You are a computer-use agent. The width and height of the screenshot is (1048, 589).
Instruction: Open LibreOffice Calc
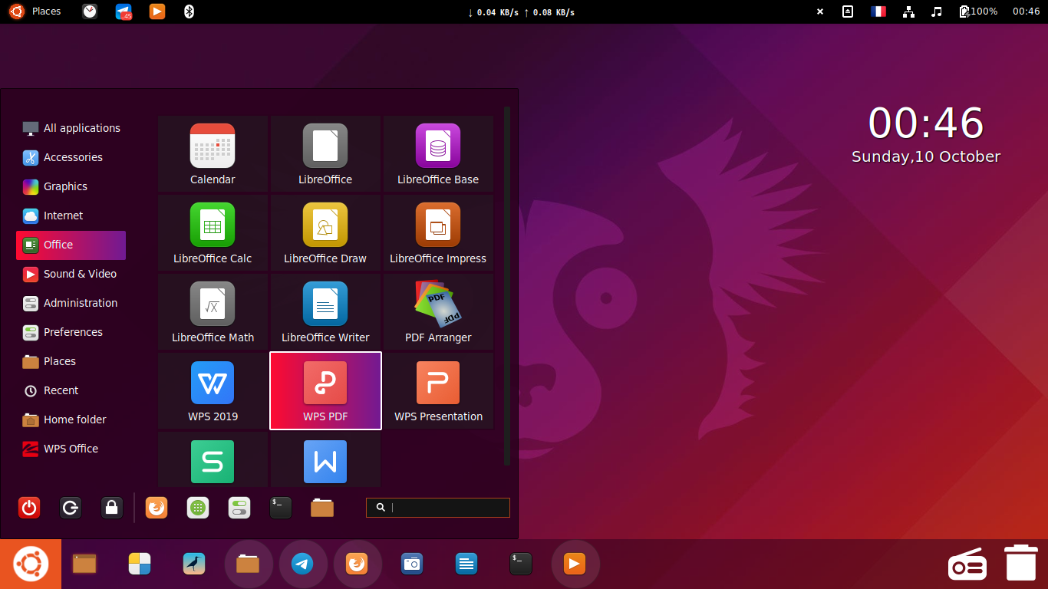pyautogui.click(x=213, y=232)
